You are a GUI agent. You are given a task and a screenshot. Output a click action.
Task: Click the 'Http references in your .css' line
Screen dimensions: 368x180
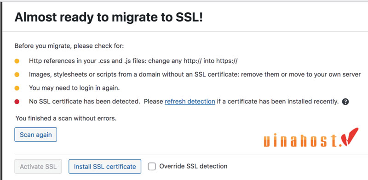pyautogui.click(x=133, y=61)
